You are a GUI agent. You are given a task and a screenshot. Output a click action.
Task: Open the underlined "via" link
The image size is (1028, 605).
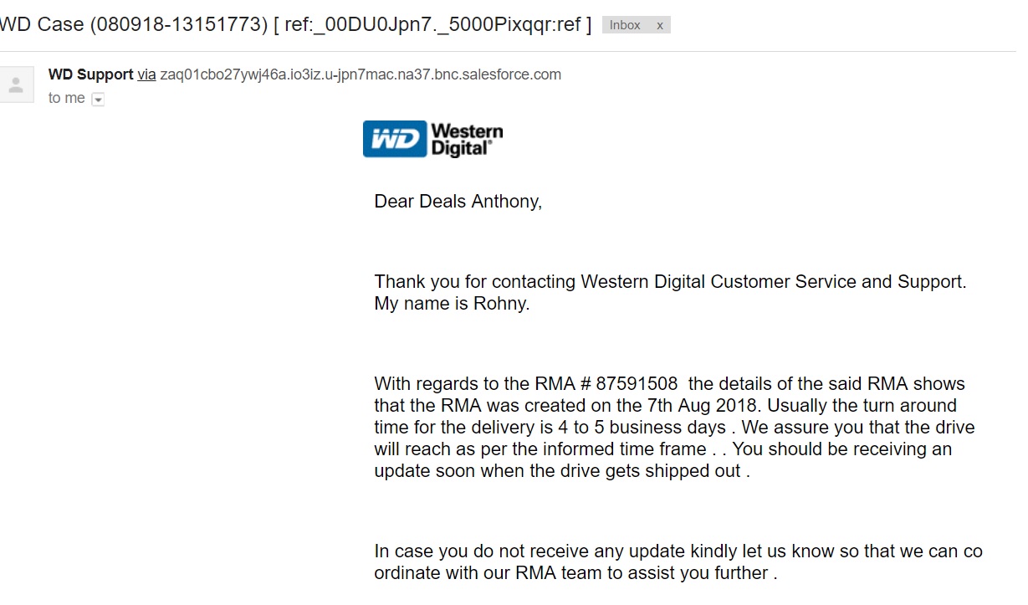(146, 74)
